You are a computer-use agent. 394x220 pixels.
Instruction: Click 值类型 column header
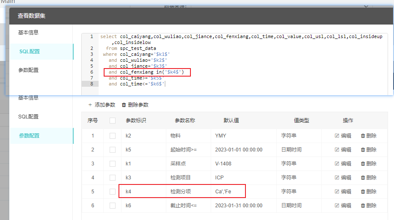tap(301, 121)
